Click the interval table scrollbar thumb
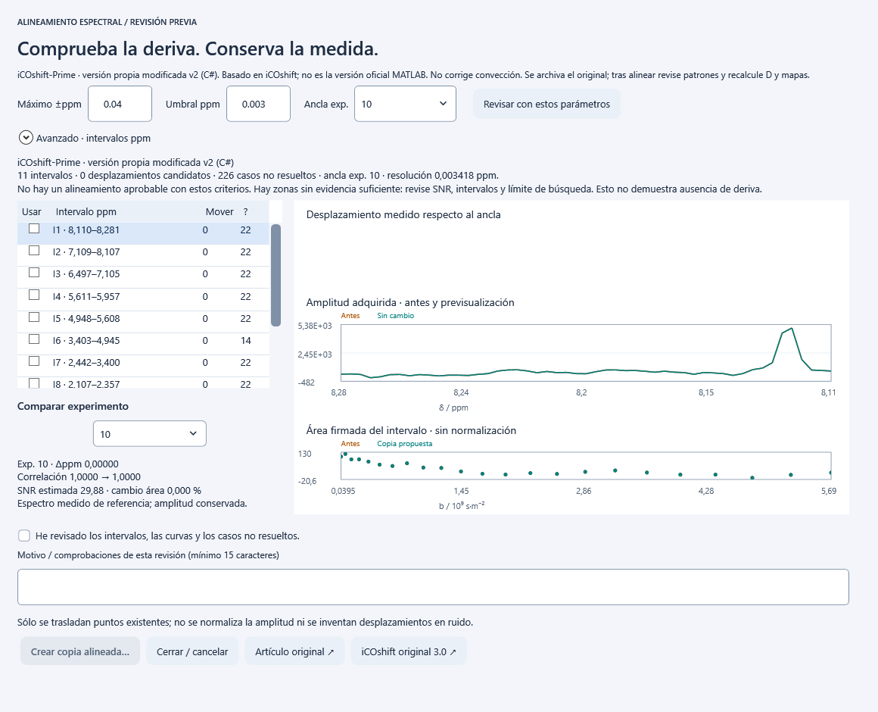The image size is (878, 712). pyautogui.click(x=276, y=275)
